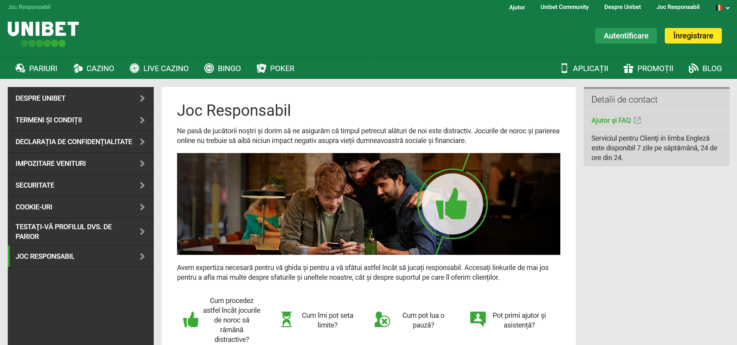Select Impozitare Venituri in the sidebar
This screenshot has width=737, height=345.
[x=81, y=164]
